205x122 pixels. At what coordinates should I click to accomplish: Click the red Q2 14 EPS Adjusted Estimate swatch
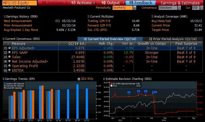point(111,84)
